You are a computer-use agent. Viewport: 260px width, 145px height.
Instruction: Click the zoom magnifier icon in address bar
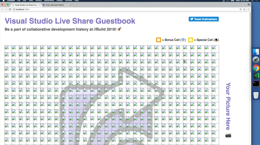[240, 9]
